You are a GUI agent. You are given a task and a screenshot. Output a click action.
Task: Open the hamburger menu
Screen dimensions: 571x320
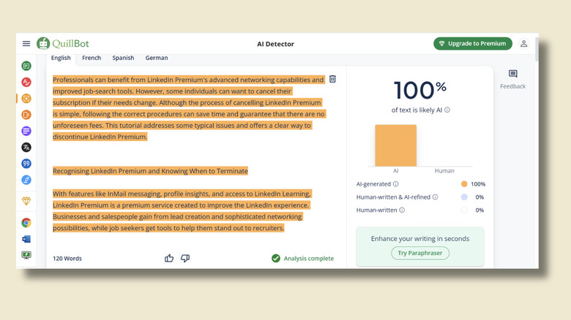click(x=26, y=44)
